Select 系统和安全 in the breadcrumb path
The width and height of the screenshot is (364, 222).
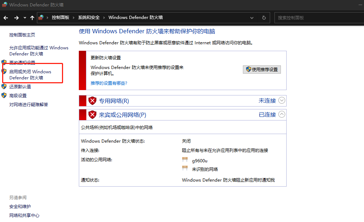89,18
